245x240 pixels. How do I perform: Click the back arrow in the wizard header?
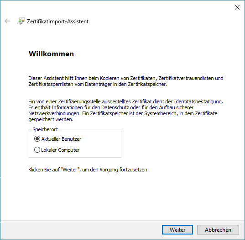pos(7,21)
